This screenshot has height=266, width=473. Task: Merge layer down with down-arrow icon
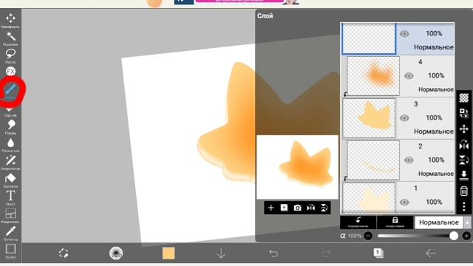(464, 175)
